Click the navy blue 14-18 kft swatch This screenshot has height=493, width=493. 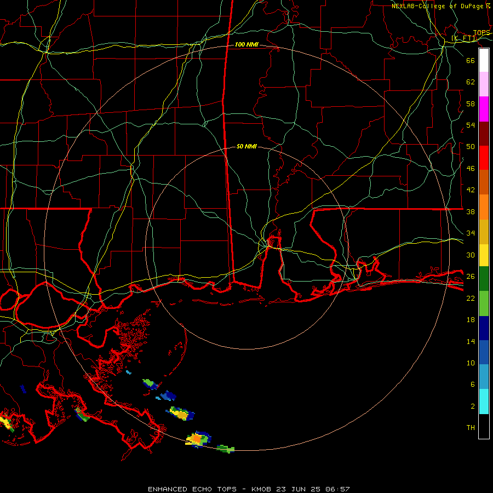pyautogui.click(x=484, y=328)
